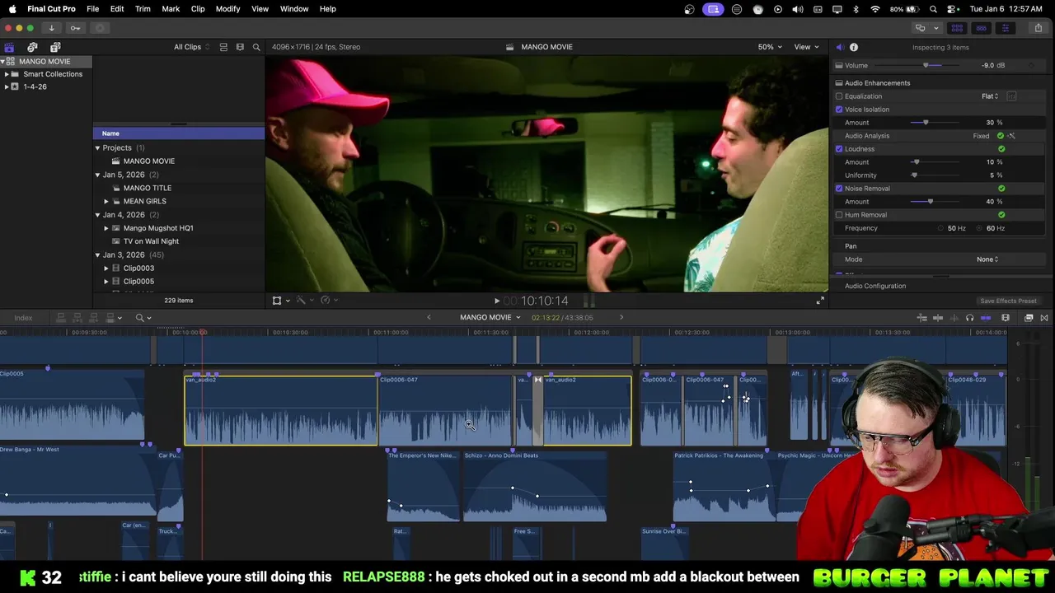Click the viewer Play button

pos(496,301)
